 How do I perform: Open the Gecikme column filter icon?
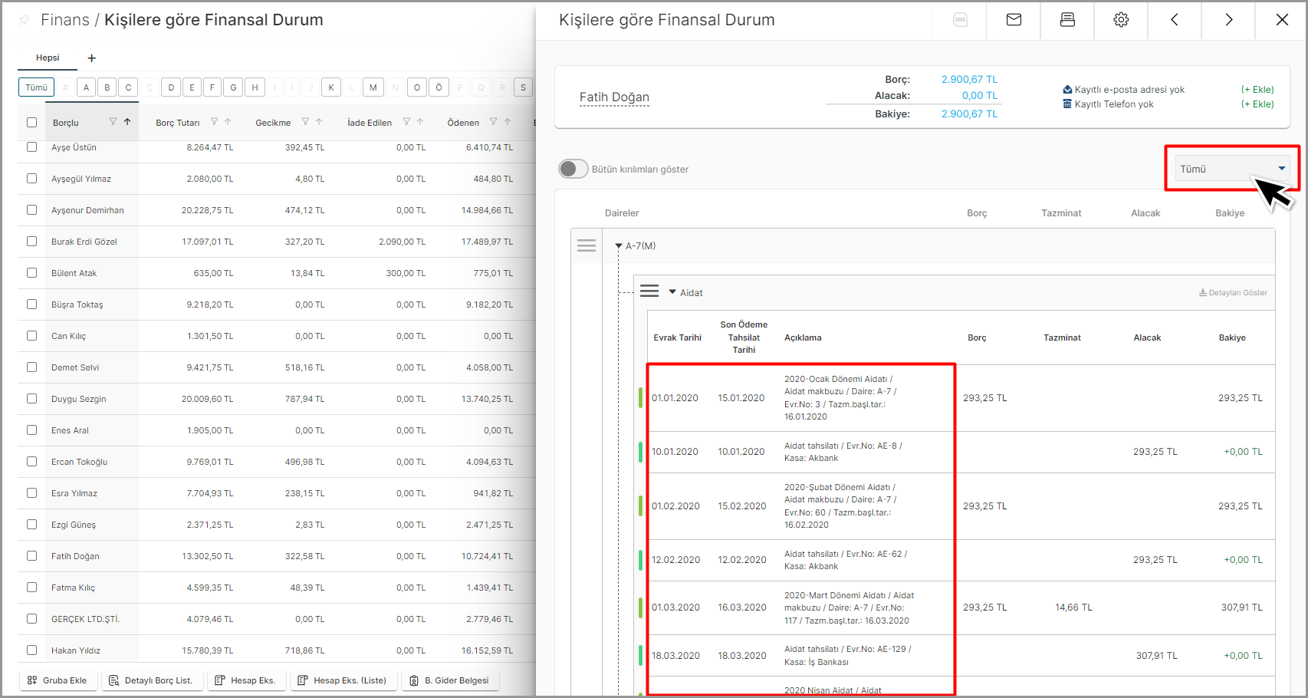(x=305, y=122)
